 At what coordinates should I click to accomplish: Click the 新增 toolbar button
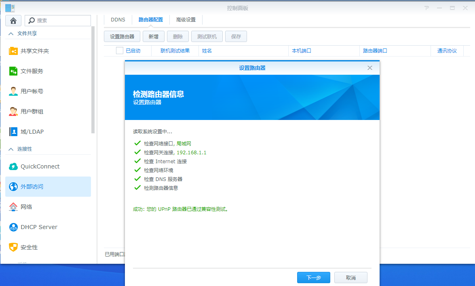click(x=153, y=36)
